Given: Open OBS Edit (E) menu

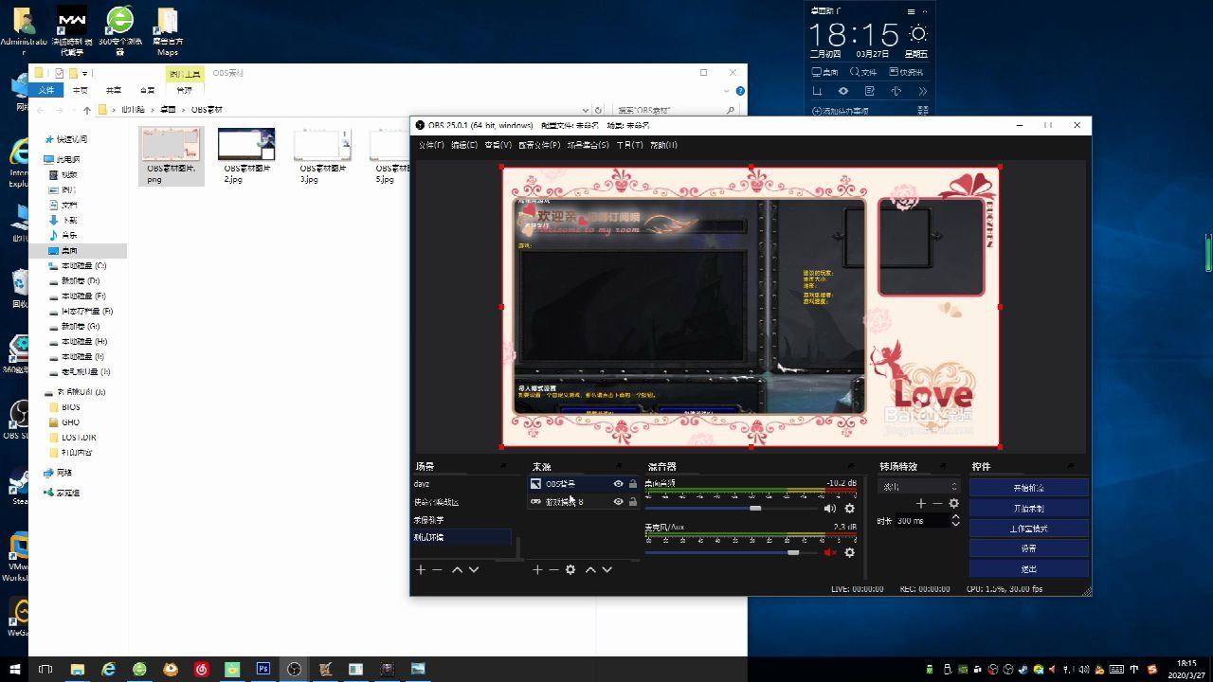Looking at the screenshot, I should coord(464,145).
